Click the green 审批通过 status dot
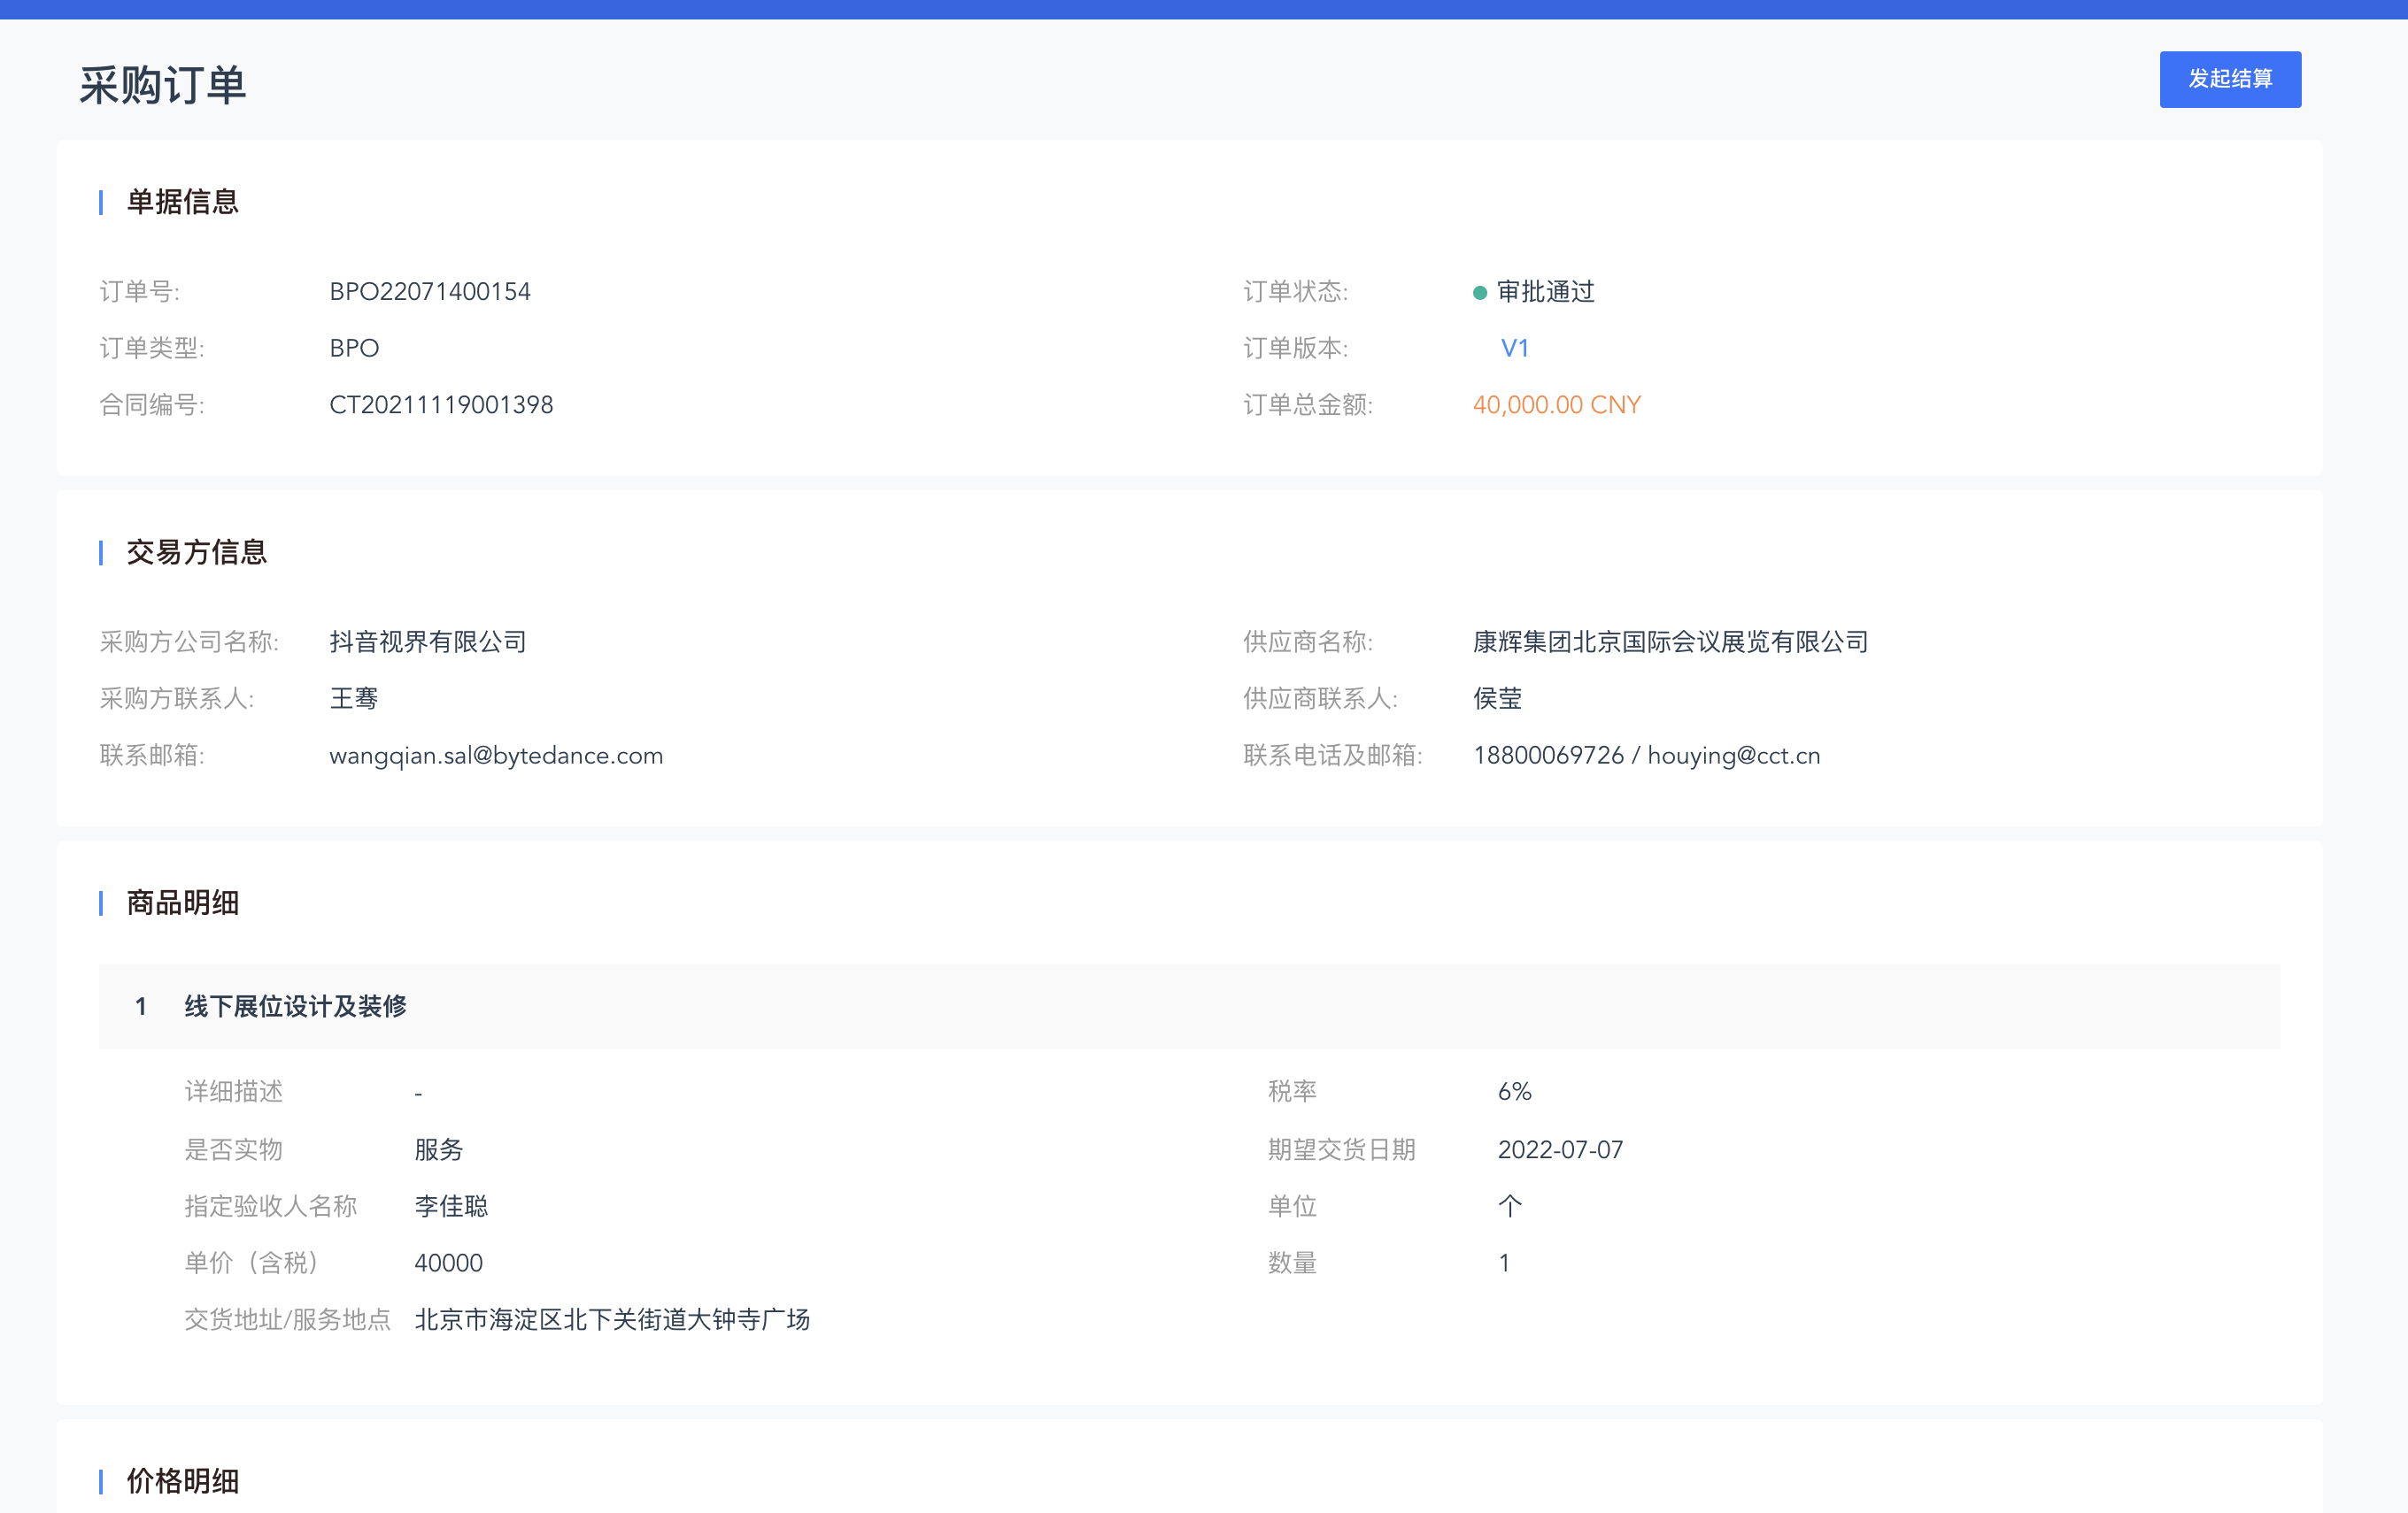Image resolution: width=2408 pixels, height=1513 pixels. tap(1479, 293)
